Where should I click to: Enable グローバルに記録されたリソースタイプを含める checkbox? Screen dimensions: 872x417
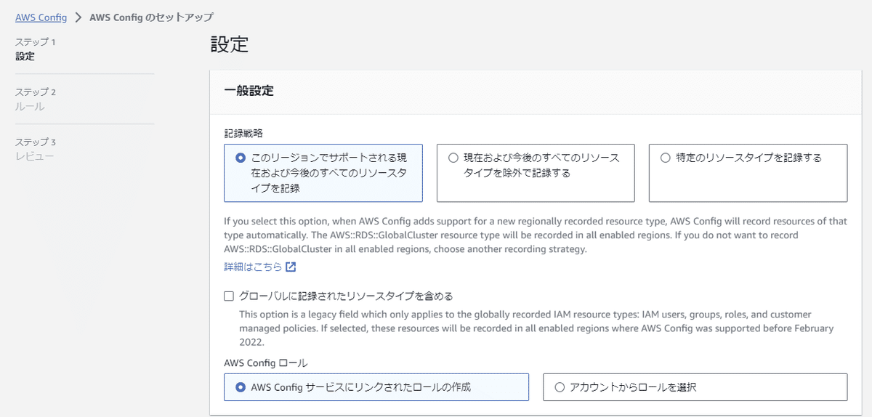(x=229, y=296)
